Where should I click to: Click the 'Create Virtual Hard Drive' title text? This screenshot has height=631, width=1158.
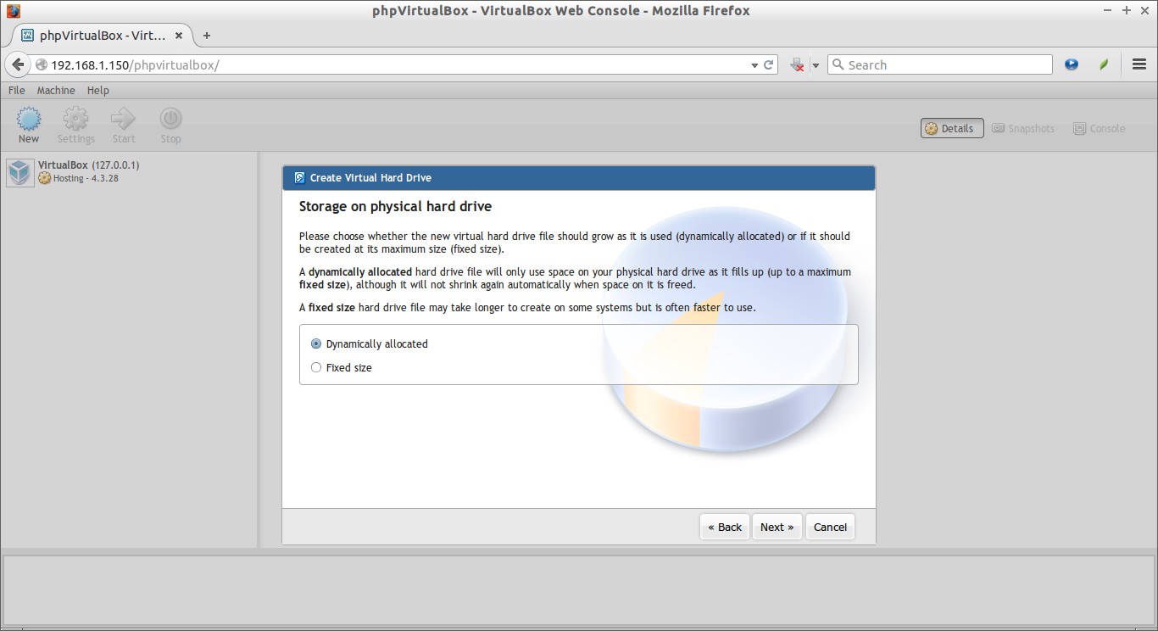[x=370, y=178]
